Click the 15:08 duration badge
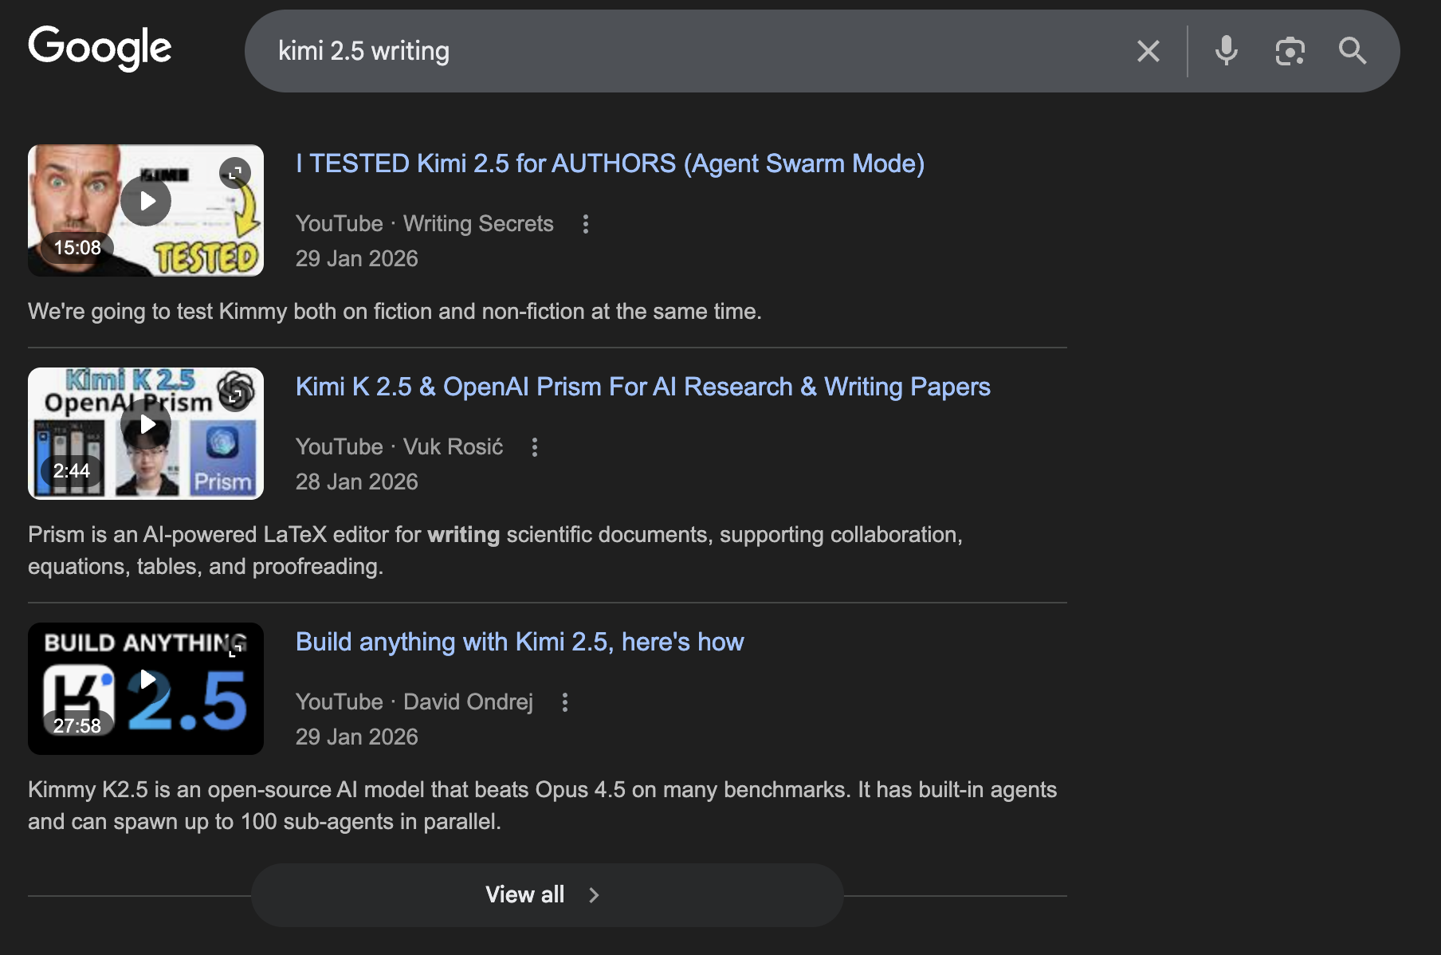 click(77, 248)
